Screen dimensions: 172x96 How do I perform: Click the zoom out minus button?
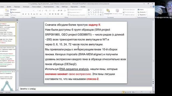pos(136,92)
